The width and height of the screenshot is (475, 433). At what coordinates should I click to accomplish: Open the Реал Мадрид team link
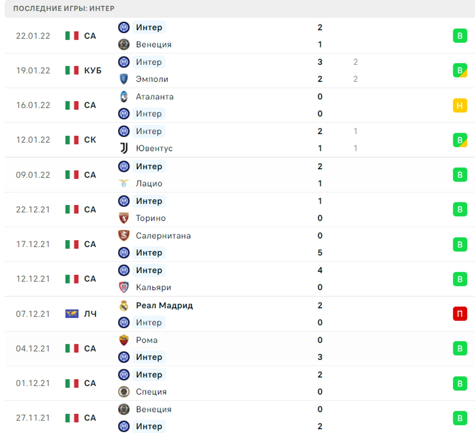(164, 305)
